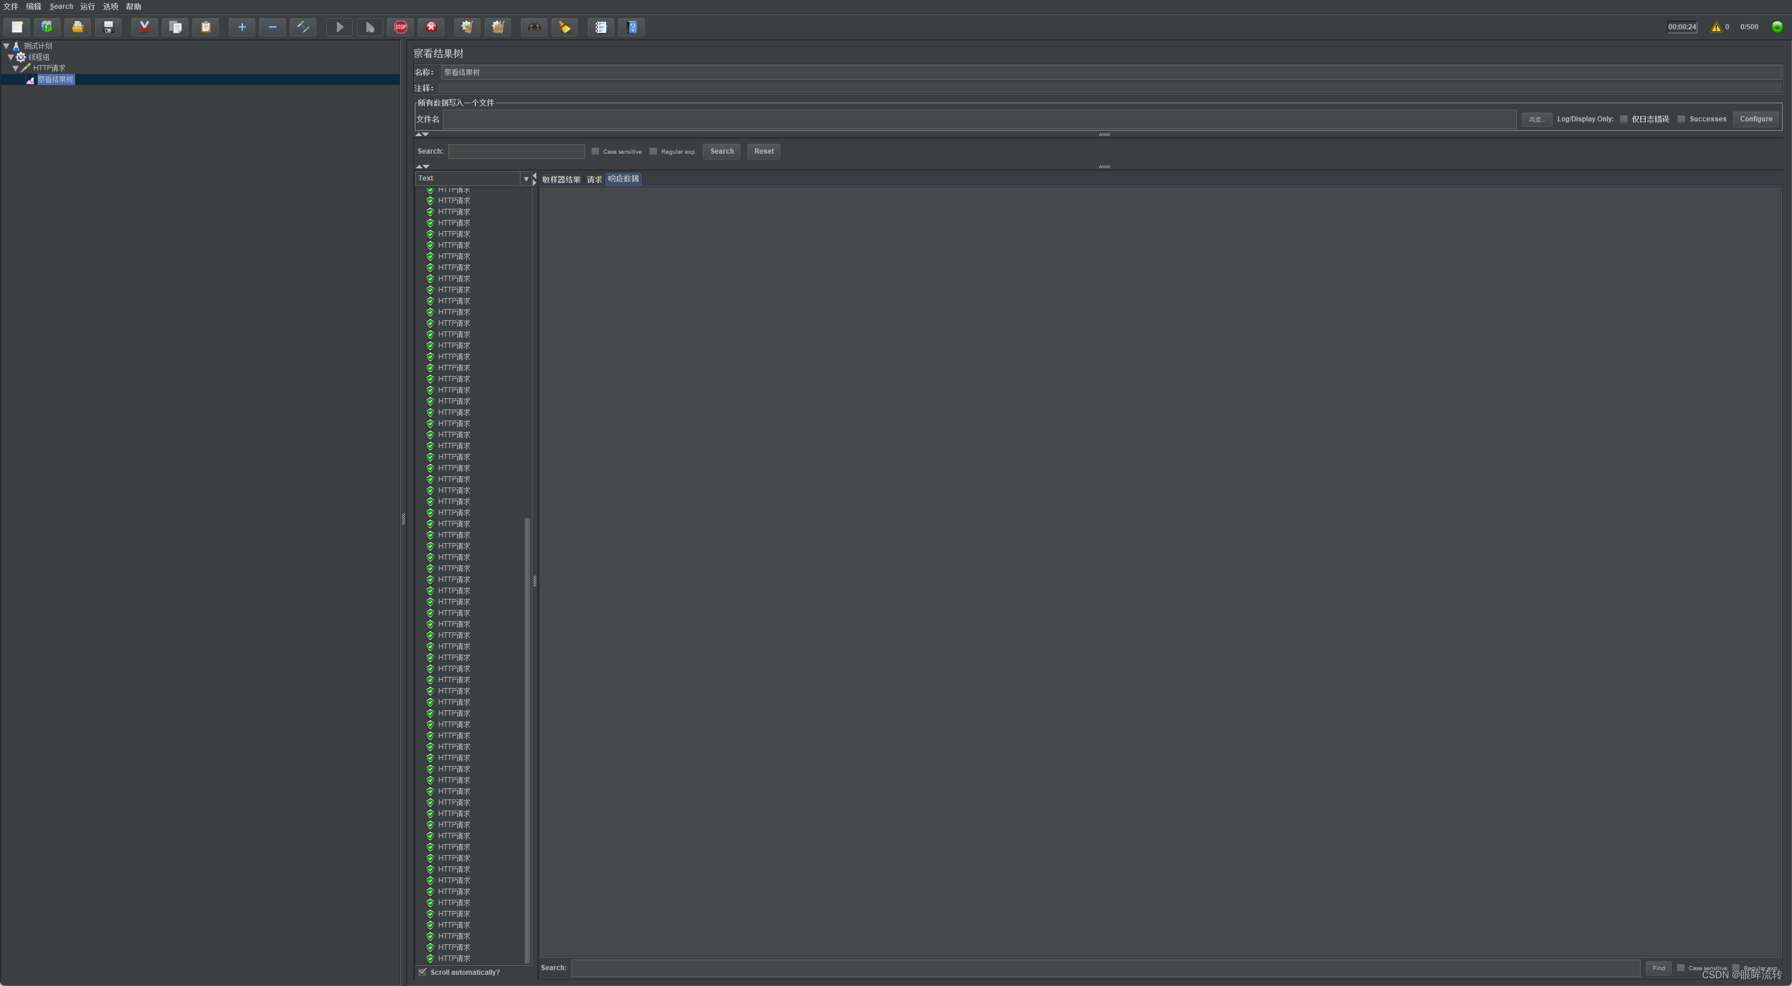Click the Toggle enable/disable toolbar icon
This screenshot has width=1792, height=986.
(303, 27)
